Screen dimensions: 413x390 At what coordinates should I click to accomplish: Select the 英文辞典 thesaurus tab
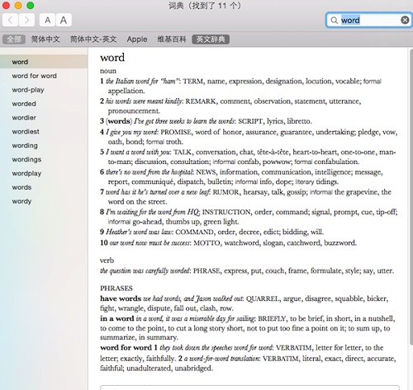[x=211, y=40]
